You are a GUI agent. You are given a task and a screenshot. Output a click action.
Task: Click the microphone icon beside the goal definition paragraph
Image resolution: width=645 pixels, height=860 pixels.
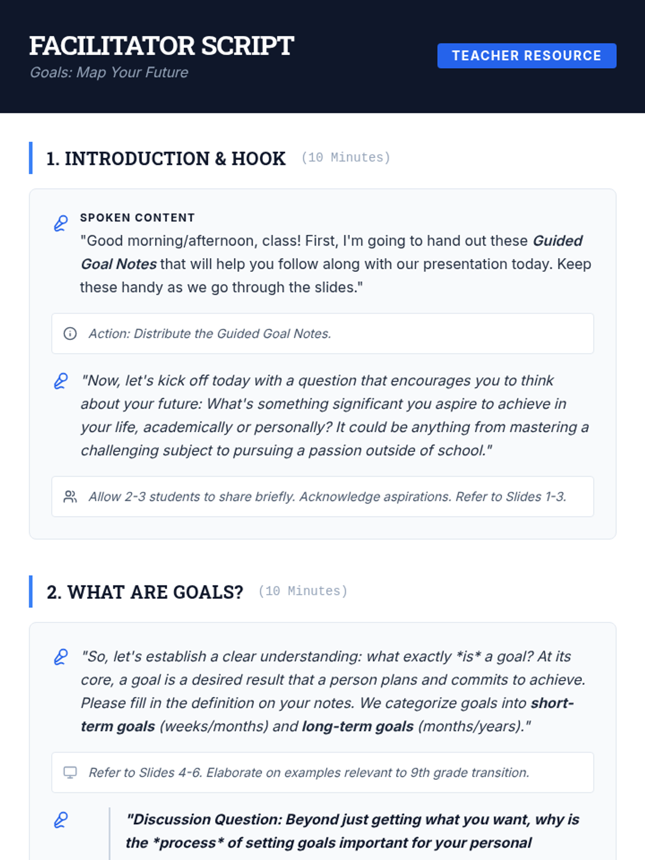point(61,657)
